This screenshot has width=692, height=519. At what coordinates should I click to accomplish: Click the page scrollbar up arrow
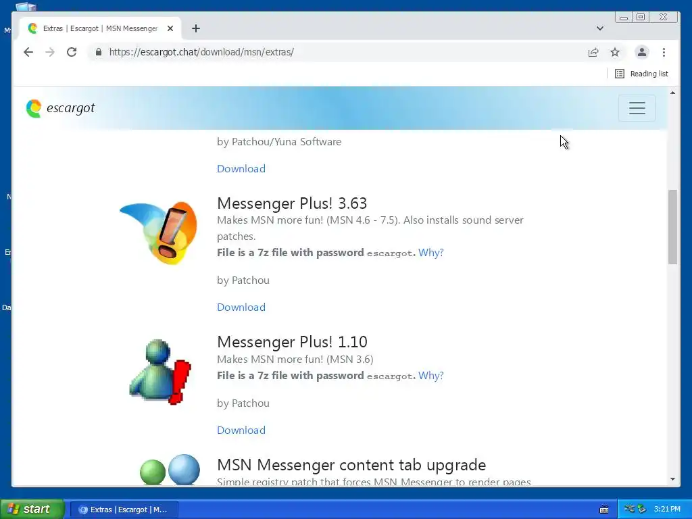672,93
